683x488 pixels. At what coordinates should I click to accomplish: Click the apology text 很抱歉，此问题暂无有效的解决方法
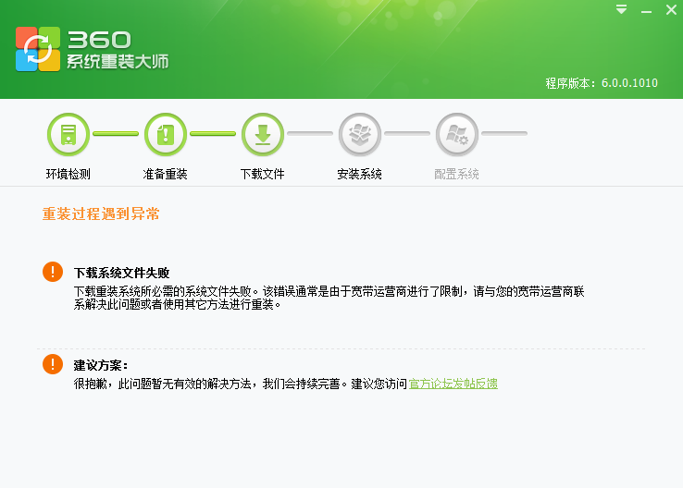[163, 384]
